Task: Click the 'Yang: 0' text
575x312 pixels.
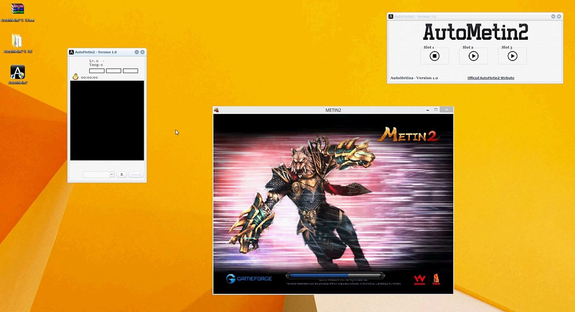Action: [x=96, y=65]
